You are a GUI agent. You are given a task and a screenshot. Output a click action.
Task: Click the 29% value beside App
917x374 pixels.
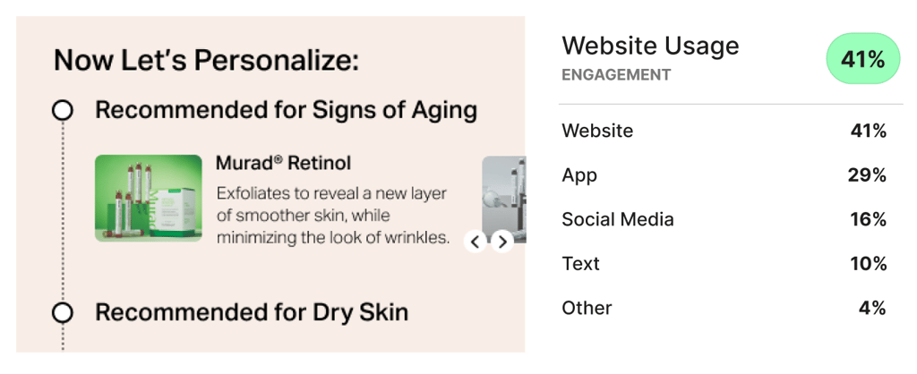point(867,174)
